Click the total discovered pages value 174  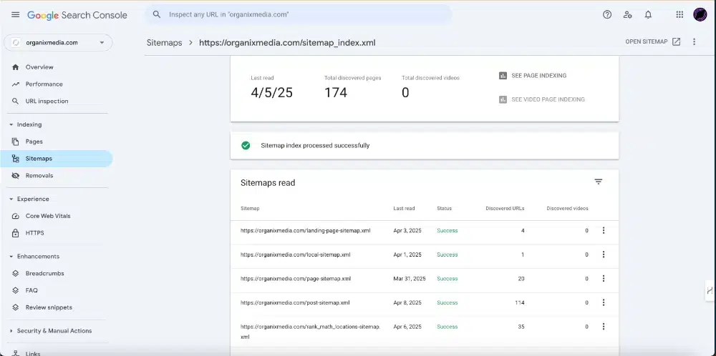tap(336, 93)
